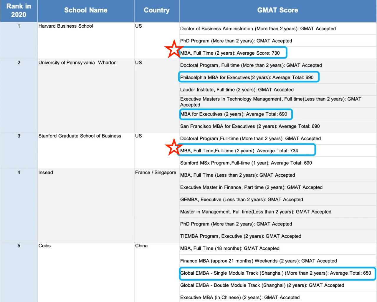Select the 'Rank in 2020' column header

point(19,11)
